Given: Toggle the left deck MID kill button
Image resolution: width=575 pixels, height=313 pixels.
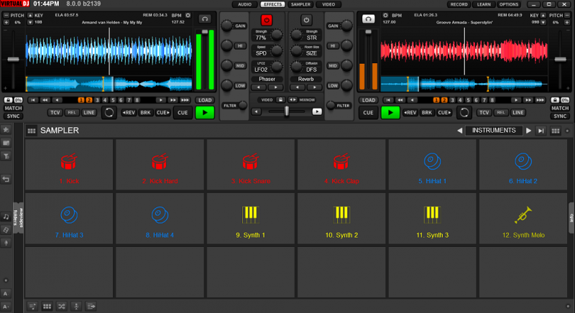Looking at the screenshot, I should [x=240, y=66].
